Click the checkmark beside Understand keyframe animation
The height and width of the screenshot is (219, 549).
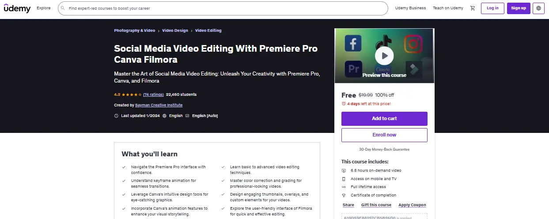tap(124, 181)
